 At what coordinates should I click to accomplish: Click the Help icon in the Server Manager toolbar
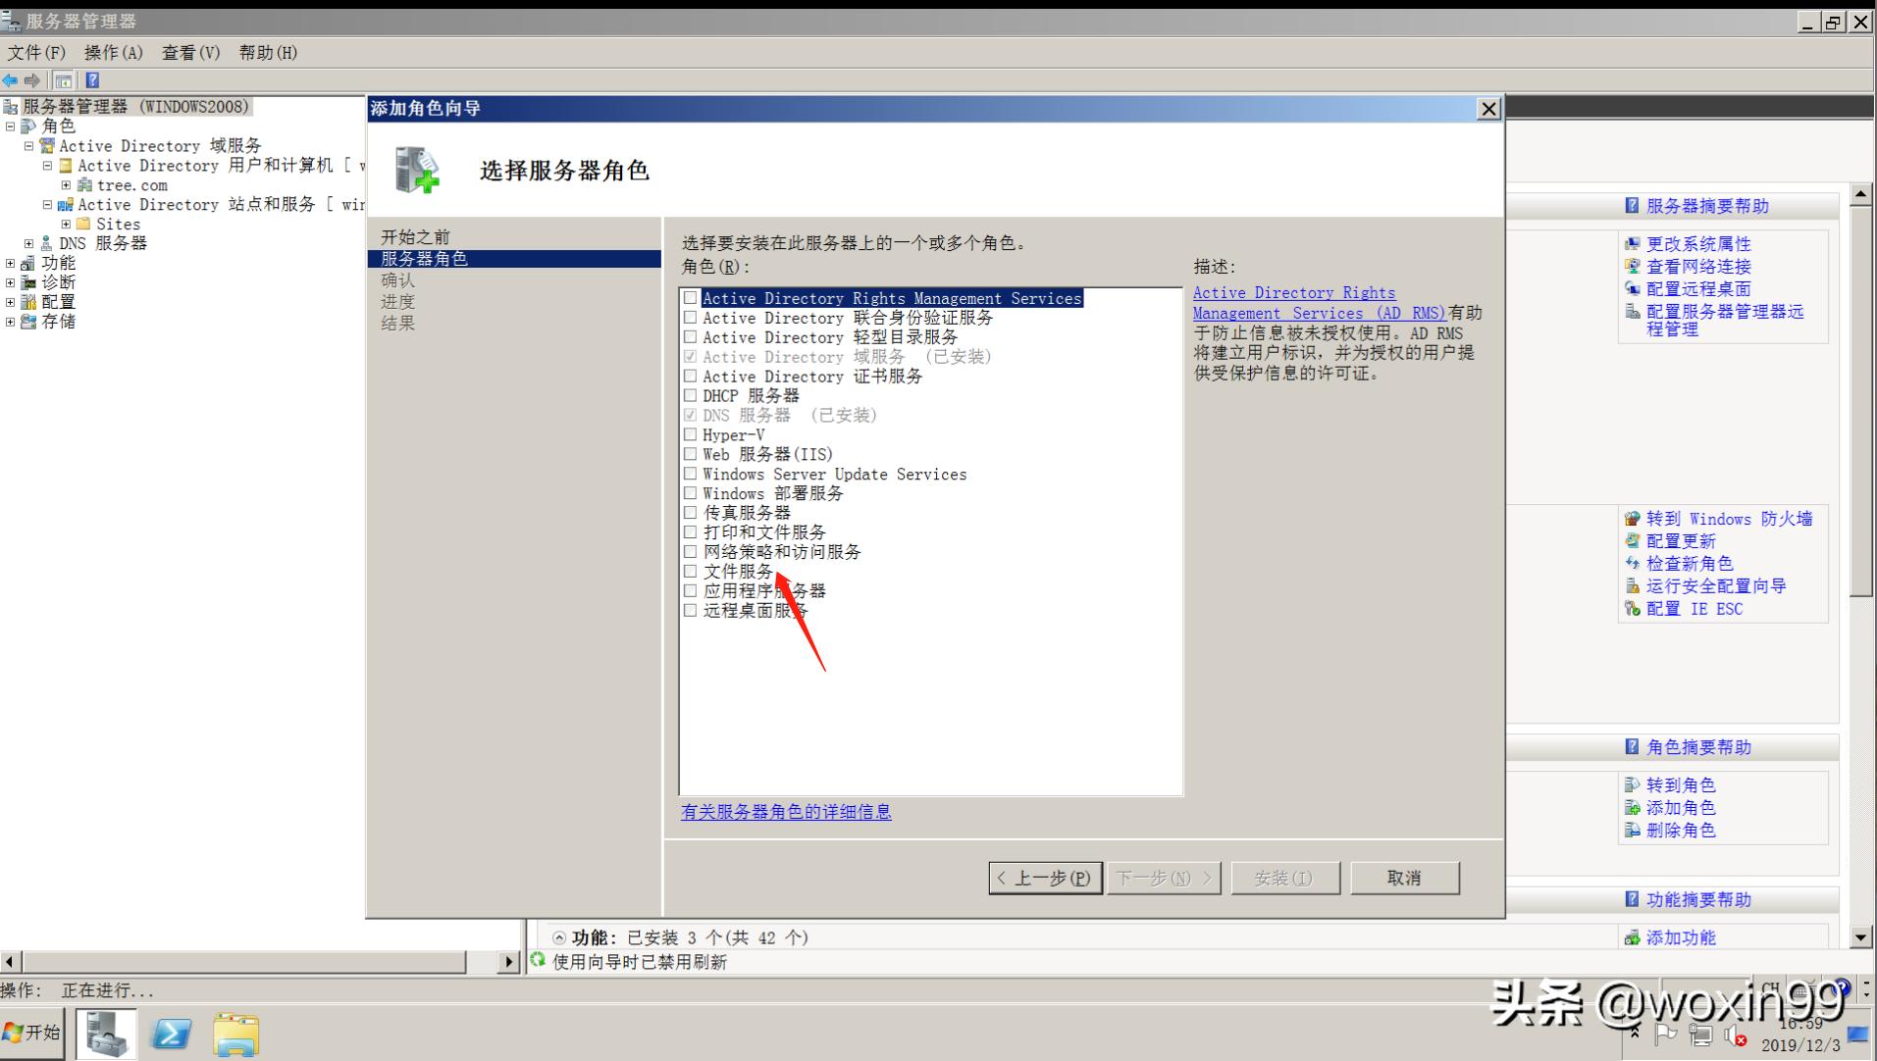(x=93, y=79)
